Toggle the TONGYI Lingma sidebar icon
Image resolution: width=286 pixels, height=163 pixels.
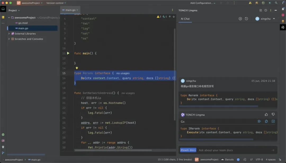283,27
